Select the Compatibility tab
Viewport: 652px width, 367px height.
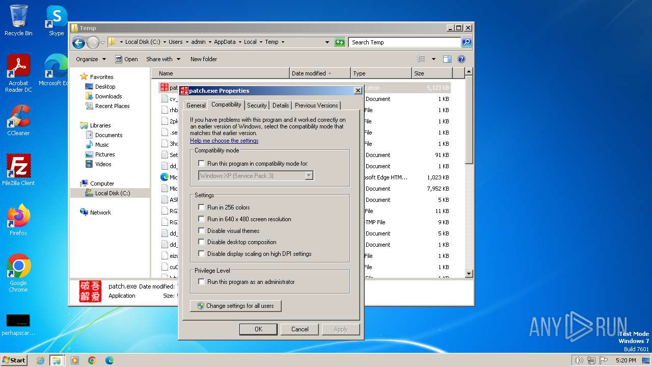coord(226,104)
